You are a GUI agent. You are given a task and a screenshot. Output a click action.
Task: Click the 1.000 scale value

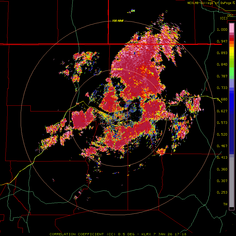click(x=222, y=29)
